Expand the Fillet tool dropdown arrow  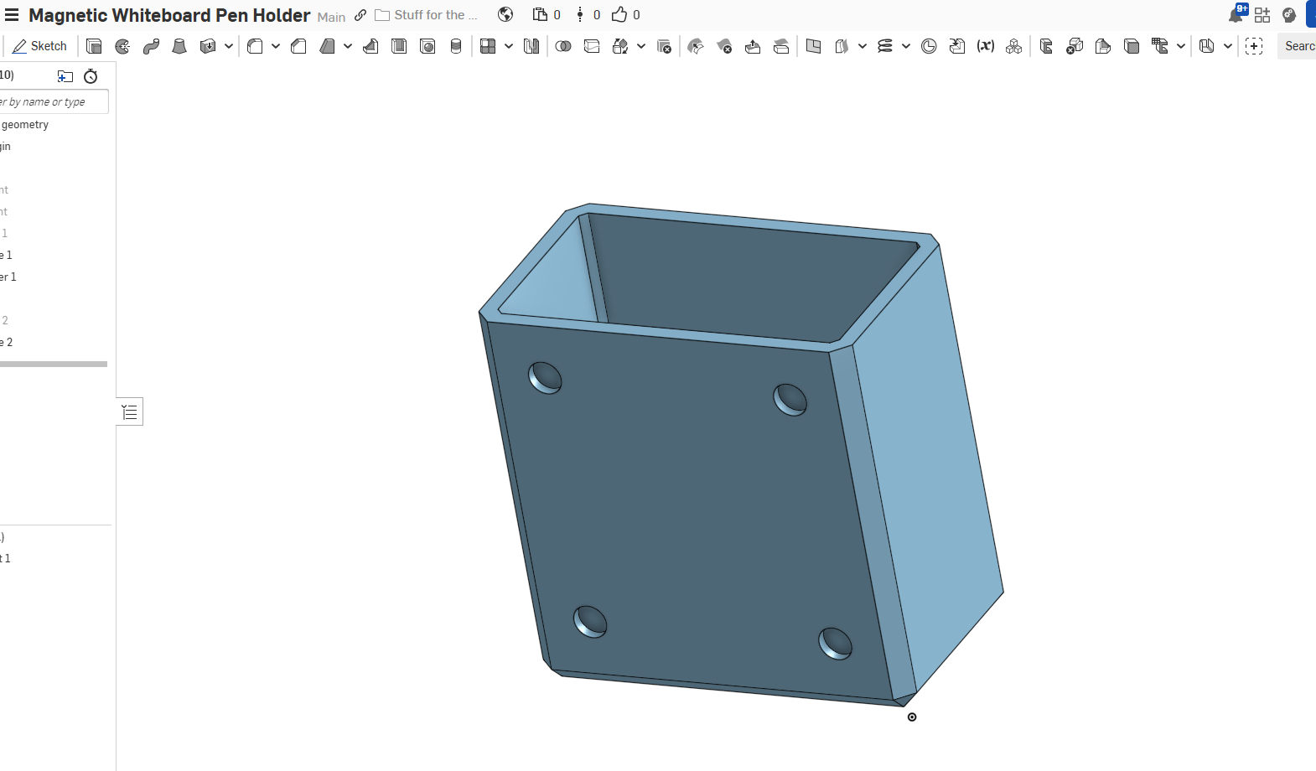pyautogui.click(x=276, y=46)
